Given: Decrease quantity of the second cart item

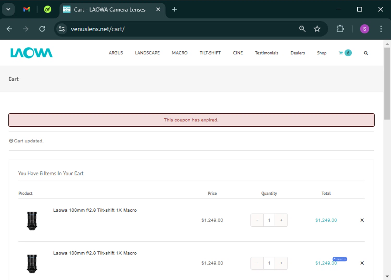Looking at the screenshot, I should pos(257,263).
